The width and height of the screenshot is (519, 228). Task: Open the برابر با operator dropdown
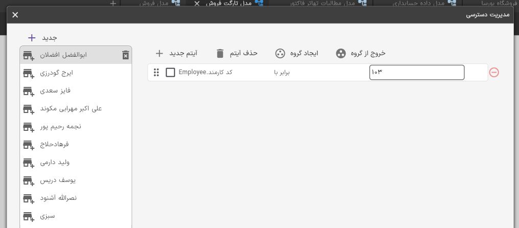click(282, 73)
